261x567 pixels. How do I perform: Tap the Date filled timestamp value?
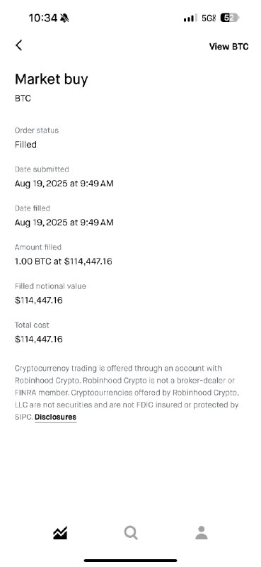click(64, 223)
